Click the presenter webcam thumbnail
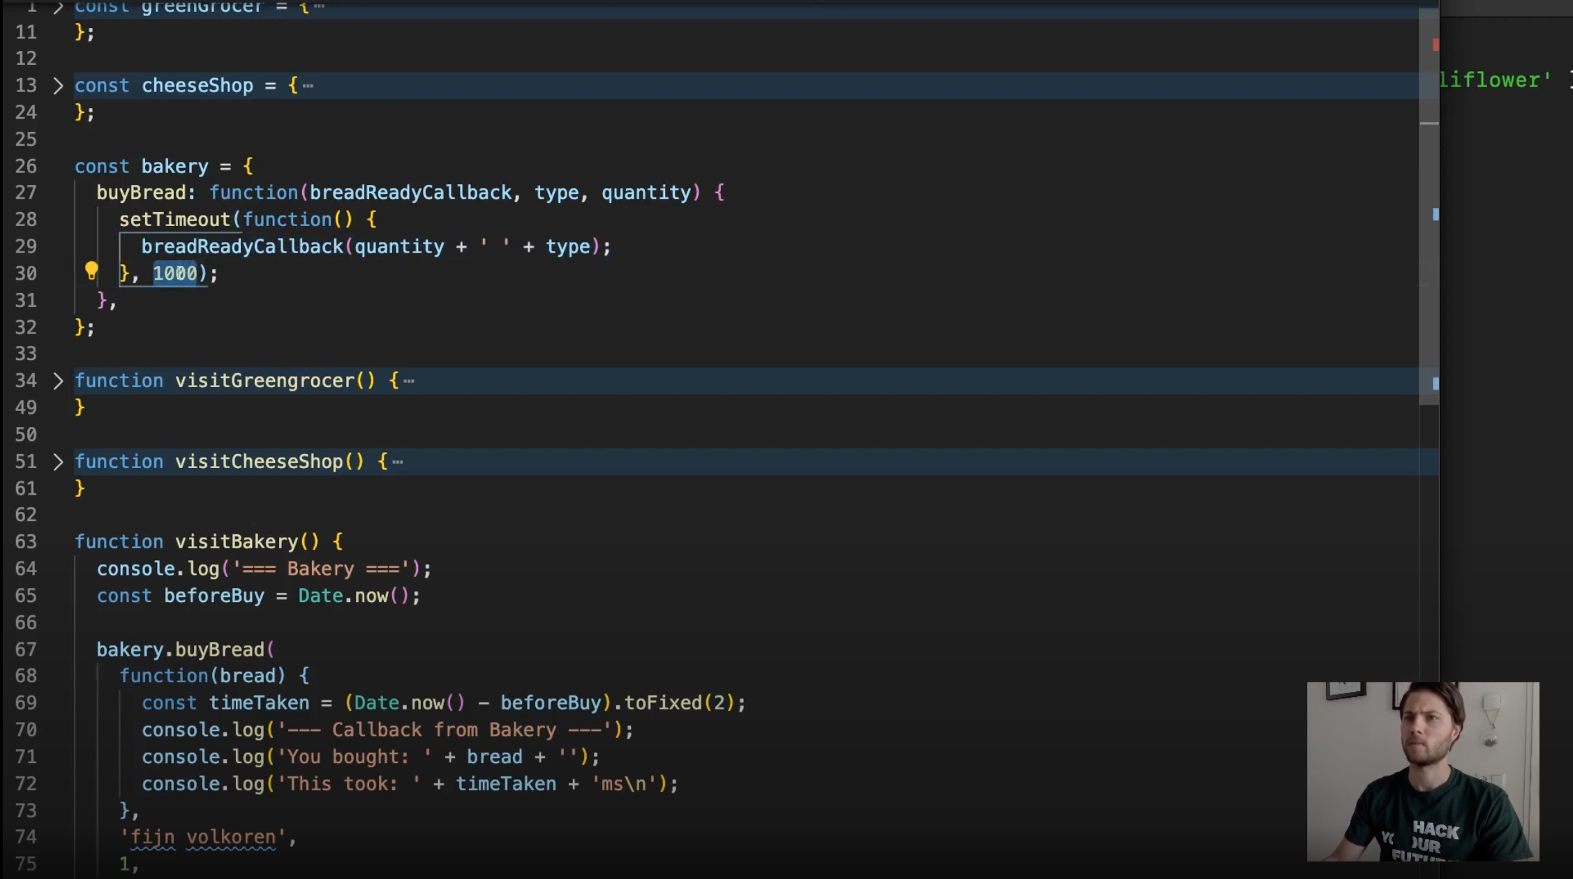1573x879 pixels. coord(1422,771)
